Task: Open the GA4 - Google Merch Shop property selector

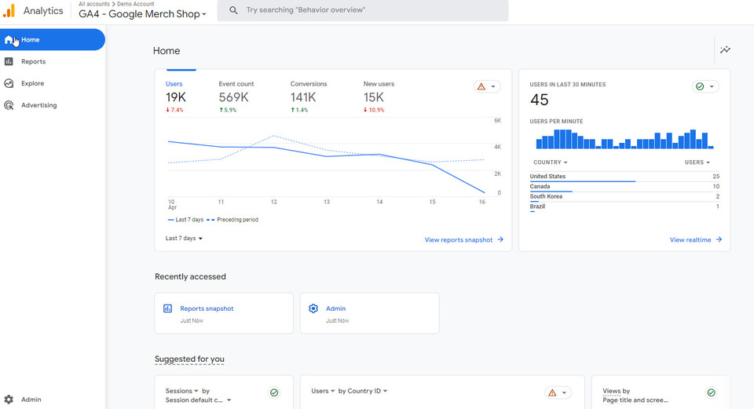Action: point(142,14)
